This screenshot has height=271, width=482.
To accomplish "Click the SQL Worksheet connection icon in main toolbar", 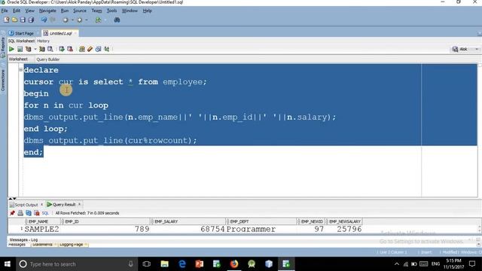I will (x=98, y=20).
